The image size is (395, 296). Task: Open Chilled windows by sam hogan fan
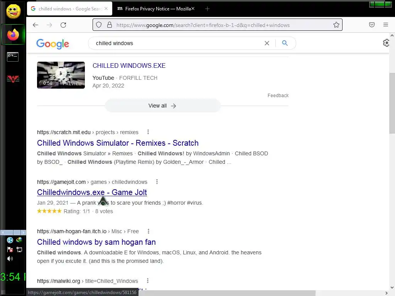coord(96,242)
